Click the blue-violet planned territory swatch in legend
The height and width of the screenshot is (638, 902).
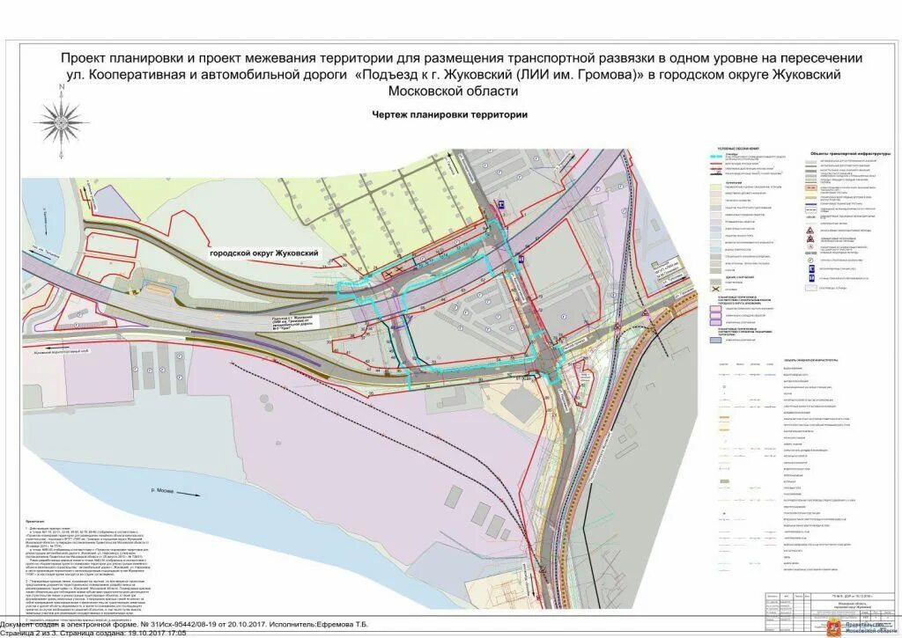point(716,341)
